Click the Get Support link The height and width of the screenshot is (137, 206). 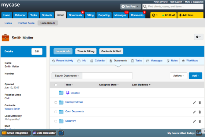(176, 2)
